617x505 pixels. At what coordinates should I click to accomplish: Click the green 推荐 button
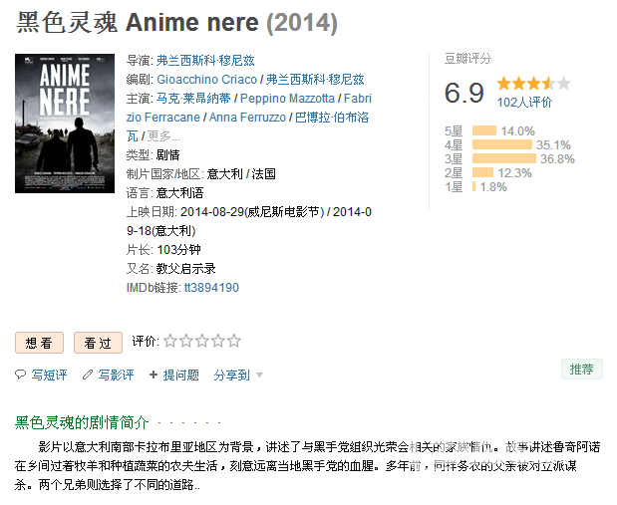point(581,370)
